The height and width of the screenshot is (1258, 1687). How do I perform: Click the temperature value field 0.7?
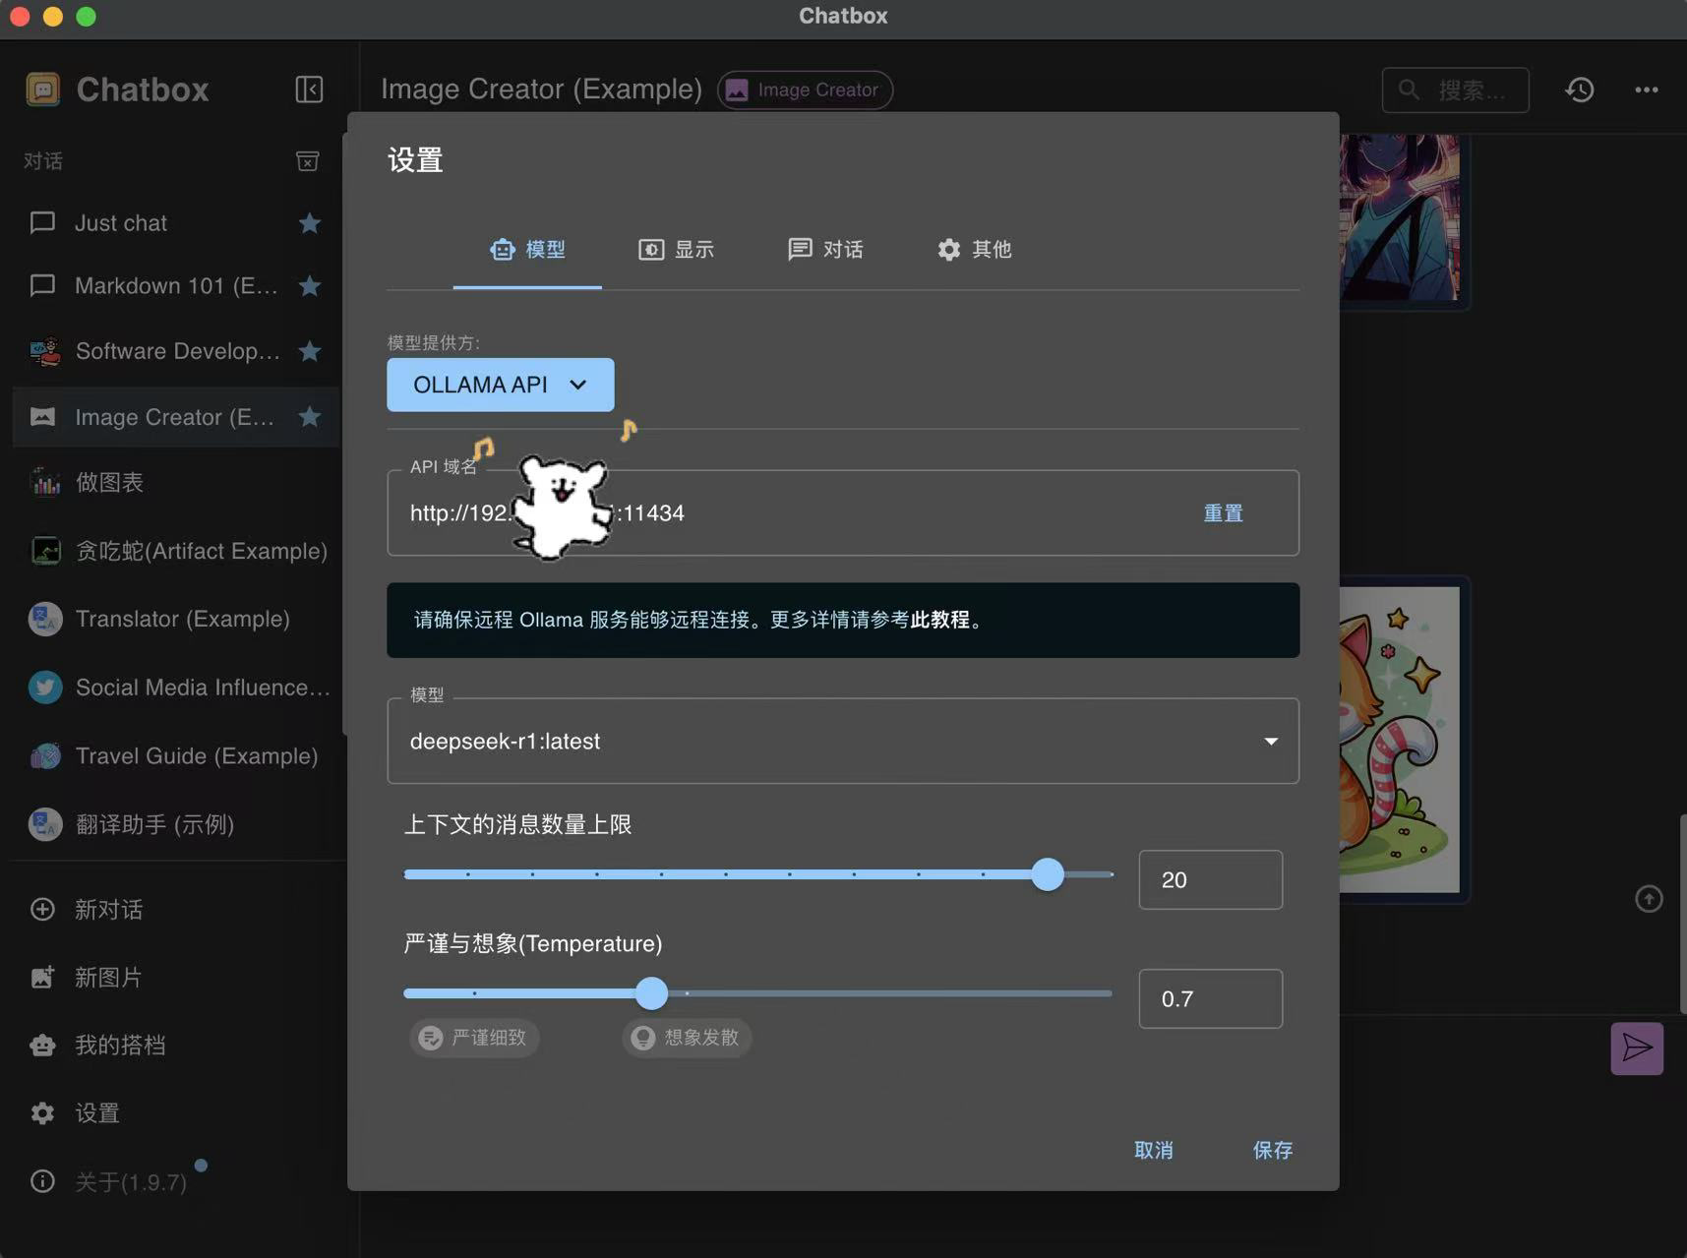coord(1210,998)
